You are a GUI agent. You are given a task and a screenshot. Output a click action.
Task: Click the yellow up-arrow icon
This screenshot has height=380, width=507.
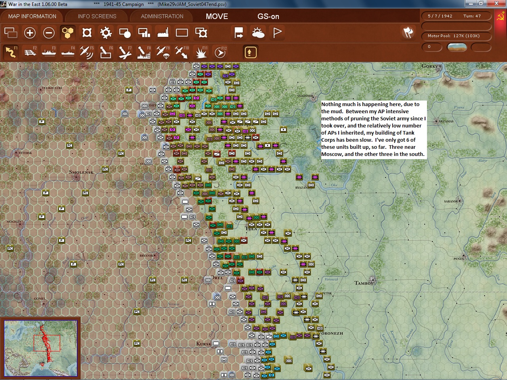click(x=250, y=52)
